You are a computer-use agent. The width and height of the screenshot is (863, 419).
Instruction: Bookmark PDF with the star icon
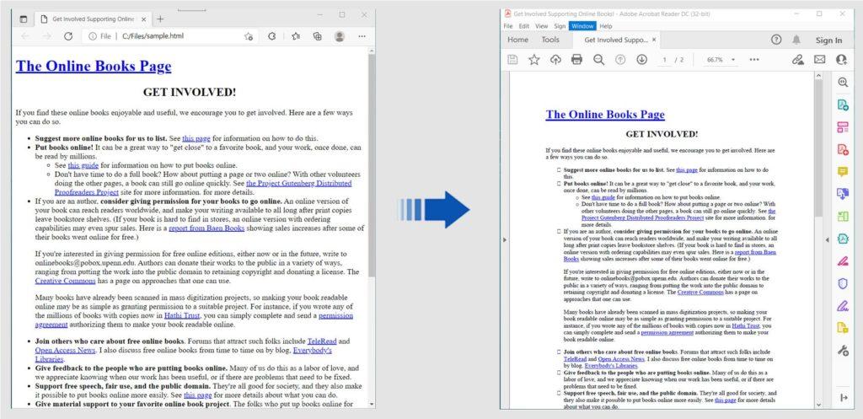533,60
